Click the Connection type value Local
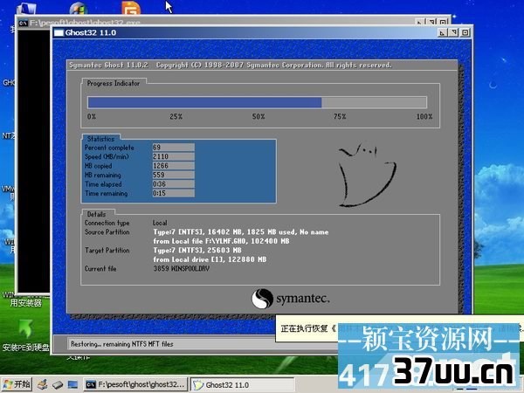524x393 pixels. click(x=160, y=223)
